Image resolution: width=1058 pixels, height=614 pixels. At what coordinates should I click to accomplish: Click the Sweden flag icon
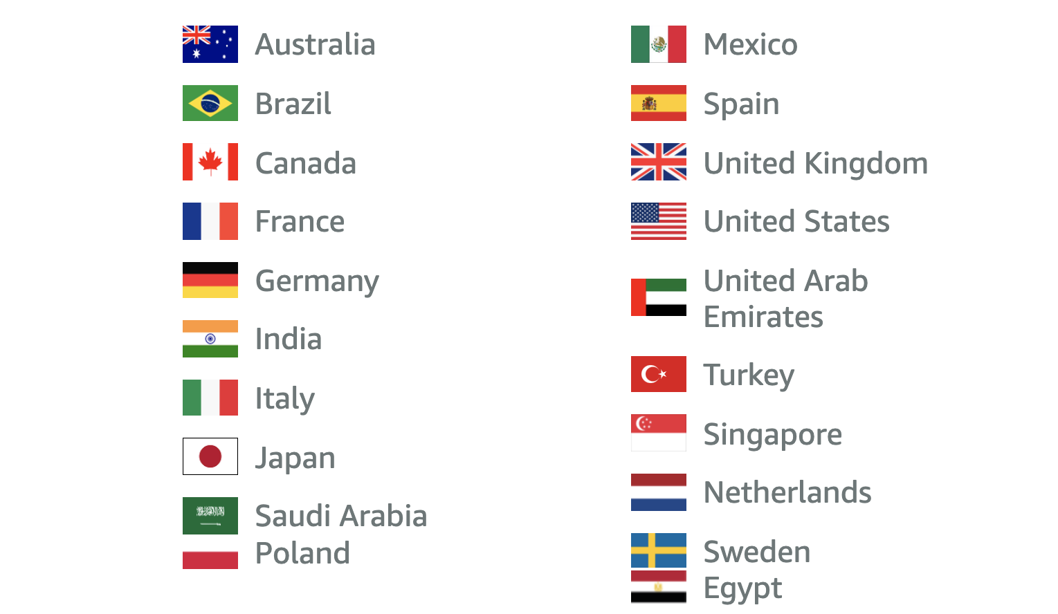click(659, 550)
